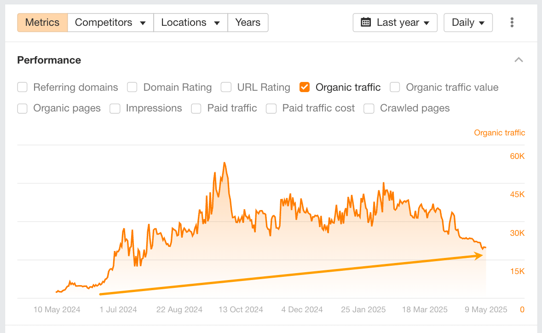
Task: Enable the Referring domains checkbox
Action: point(23,87)
